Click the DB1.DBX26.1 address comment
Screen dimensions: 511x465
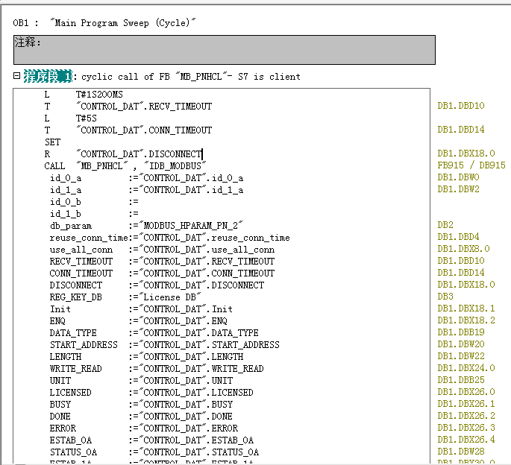[x=466, y=404]
